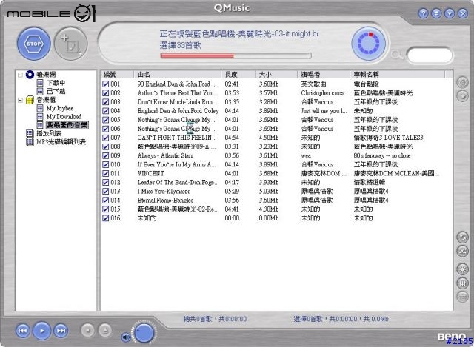Sort by 曲名 column header
474x347 pixels.
[177, 74]
